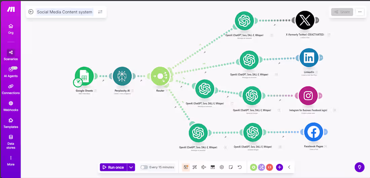370x178 pixels.
Task: Open Scenarios in the sidebar
Action: [x=11, y=55]
